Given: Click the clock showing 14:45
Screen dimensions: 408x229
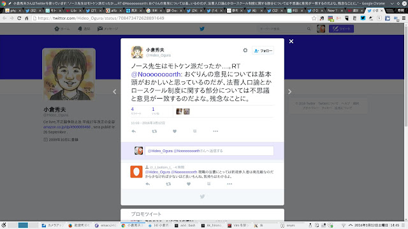Looking at the screenshot, I should point(395,225).
